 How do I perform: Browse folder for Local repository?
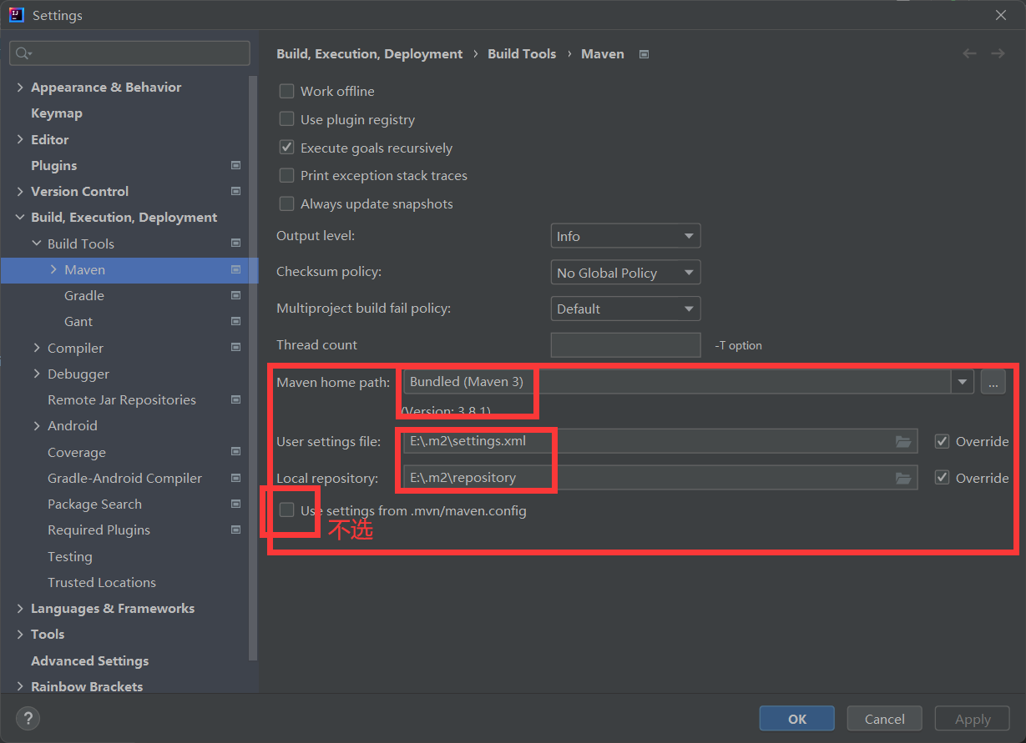[903, 478]
